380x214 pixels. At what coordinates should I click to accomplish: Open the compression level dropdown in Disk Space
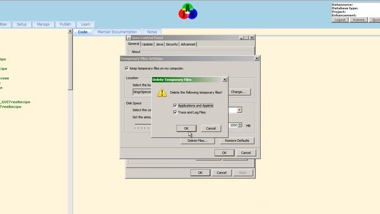239,110
